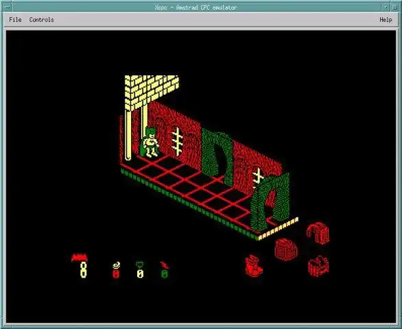402x329 pixels.
Task: Click the red counter under spring icon
Action: [x=116, y=273]
